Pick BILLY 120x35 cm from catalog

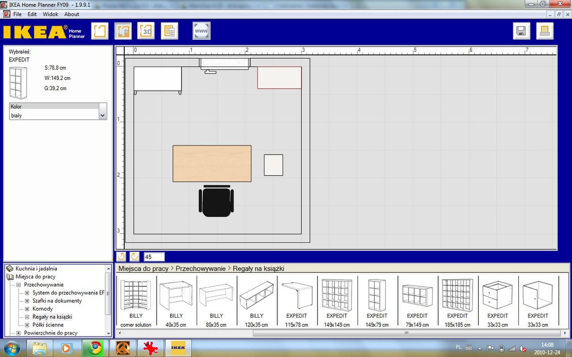pos(257,302)
